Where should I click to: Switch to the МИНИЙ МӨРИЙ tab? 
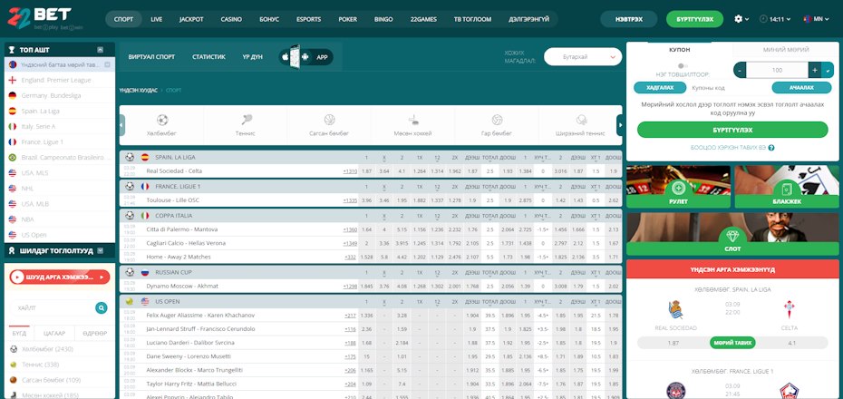(x=786, y=50)
